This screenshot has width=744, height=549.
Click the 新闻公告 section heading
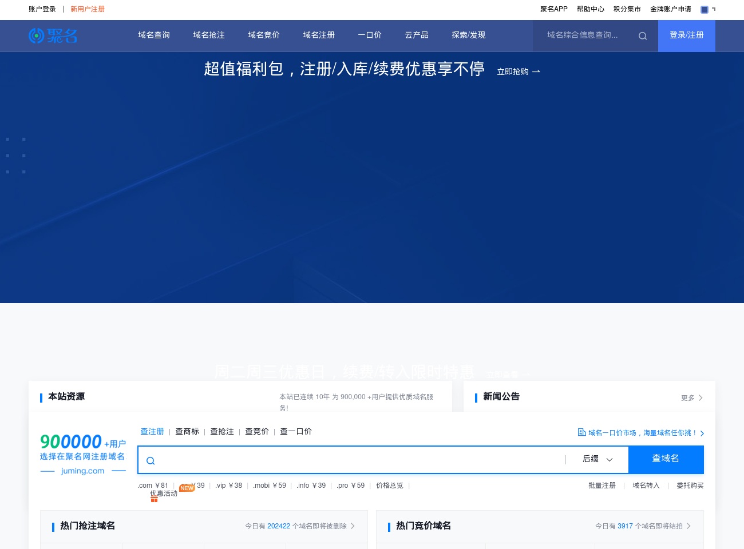[x=501, y=396]
